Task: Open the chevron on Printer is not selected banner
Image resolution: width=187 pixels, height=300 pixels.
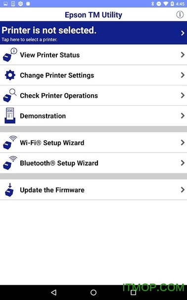Action: (183, 33)
